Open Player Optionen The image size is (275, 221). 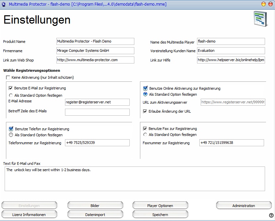click(160, 205)
